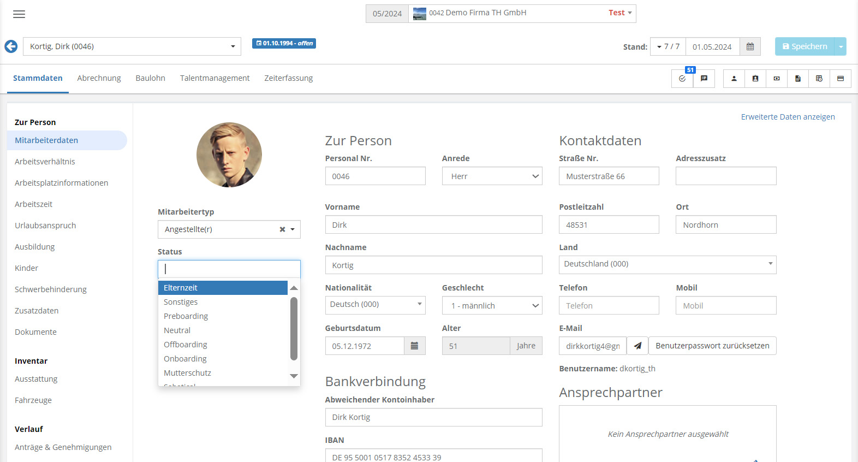Open the Land dropdown showing Deutschland
This screenshot has height=462, width=858.
pos(667,264)
